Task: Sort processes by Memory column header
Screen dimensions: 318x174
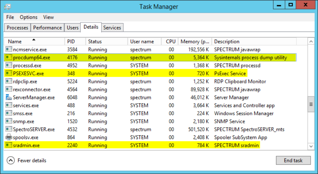Action: click(x=195, y=42)
